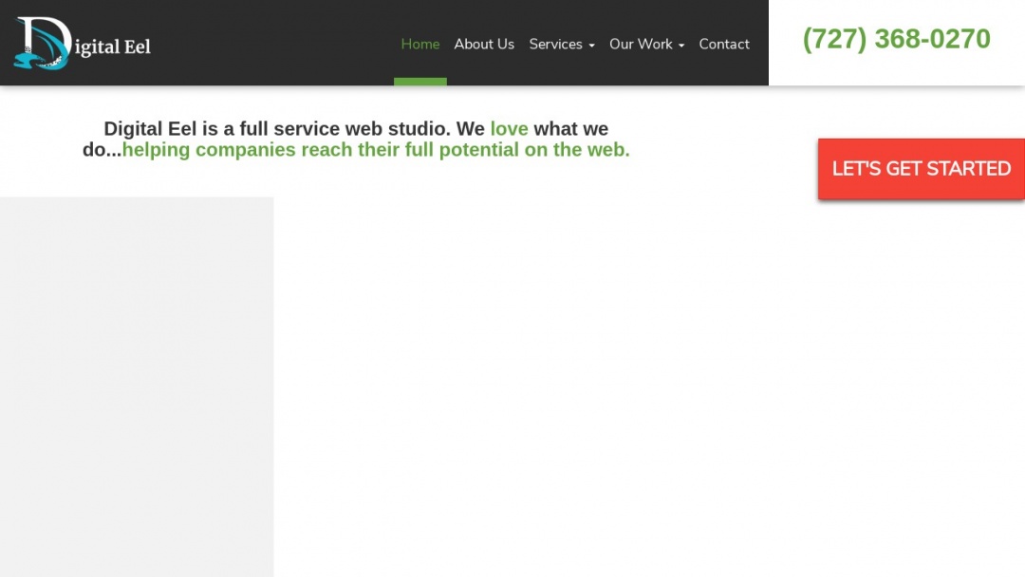The height and width of the screenshot is (577, 1025).
Task: Click the Services caret arrow
Action: (x=590, y=46)
